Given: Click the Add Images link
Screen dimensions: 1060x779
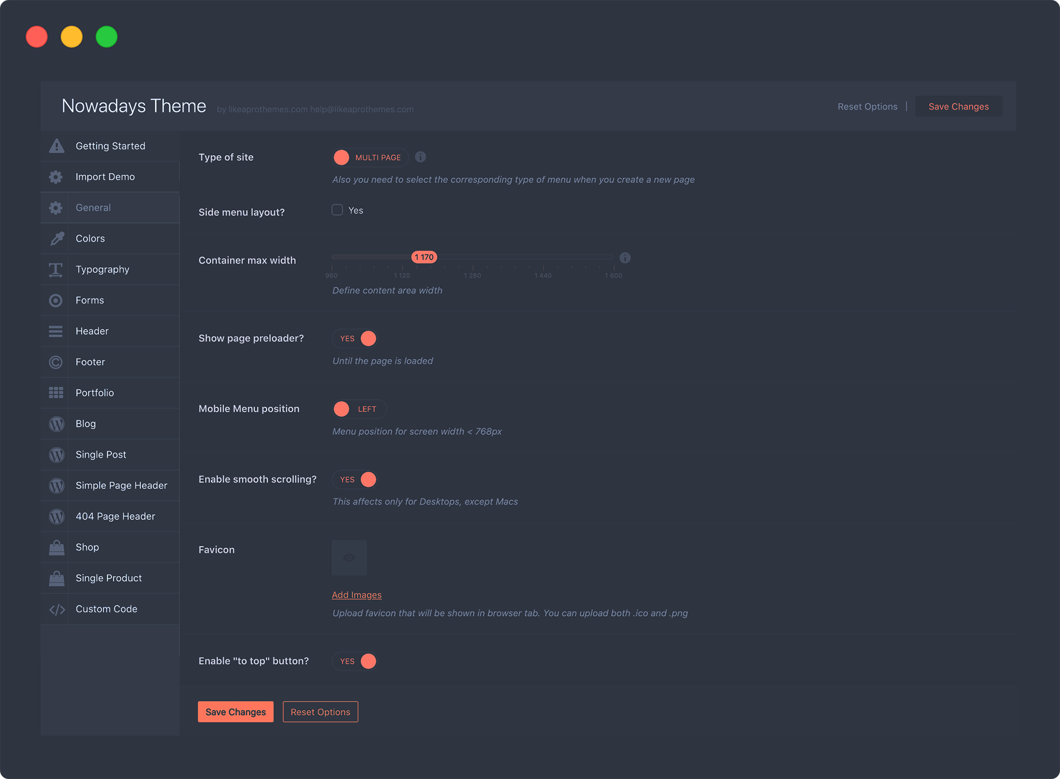Looking at the screenshot, I should [356, 595].
